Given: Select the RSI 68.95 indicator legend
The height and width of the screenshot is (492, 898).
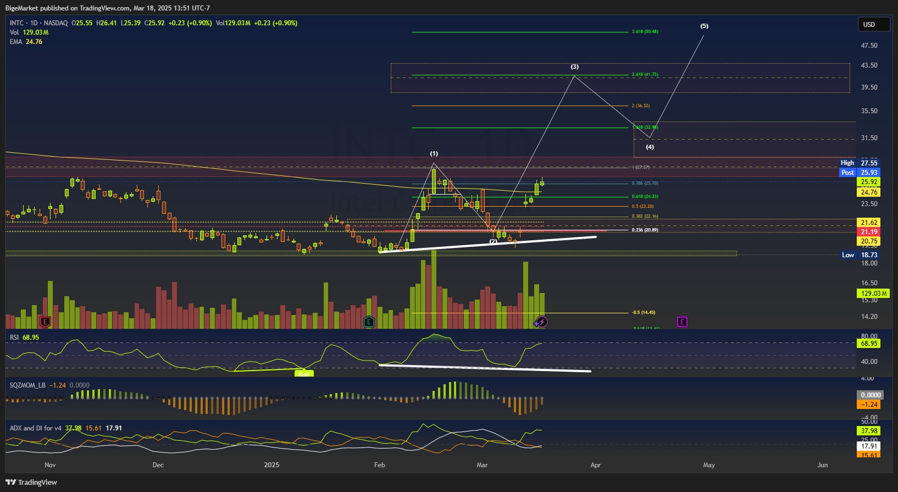Looking at the screenshot, I should tap(24, 338).
